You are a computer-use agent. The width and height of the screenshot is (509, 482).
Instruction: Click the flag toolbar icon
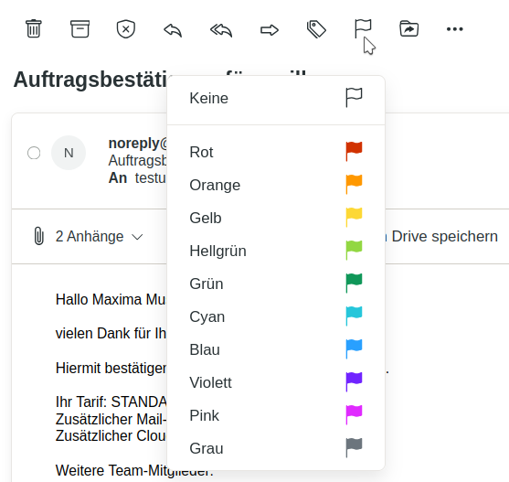tap(363, 28)
